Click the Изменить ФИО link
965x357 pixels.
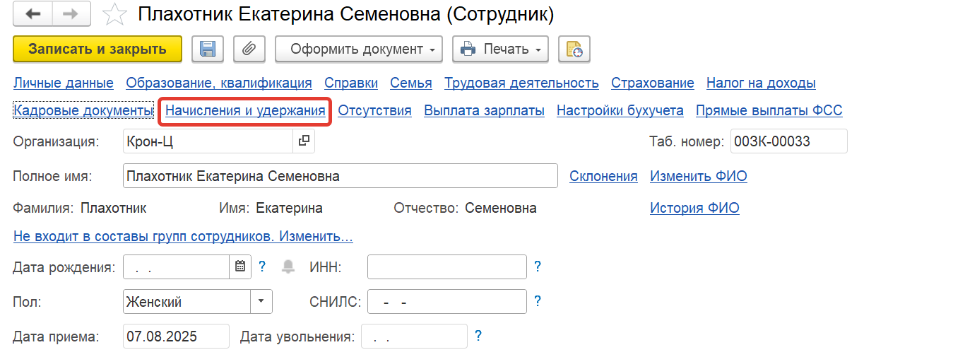click(x=698, y=176)
